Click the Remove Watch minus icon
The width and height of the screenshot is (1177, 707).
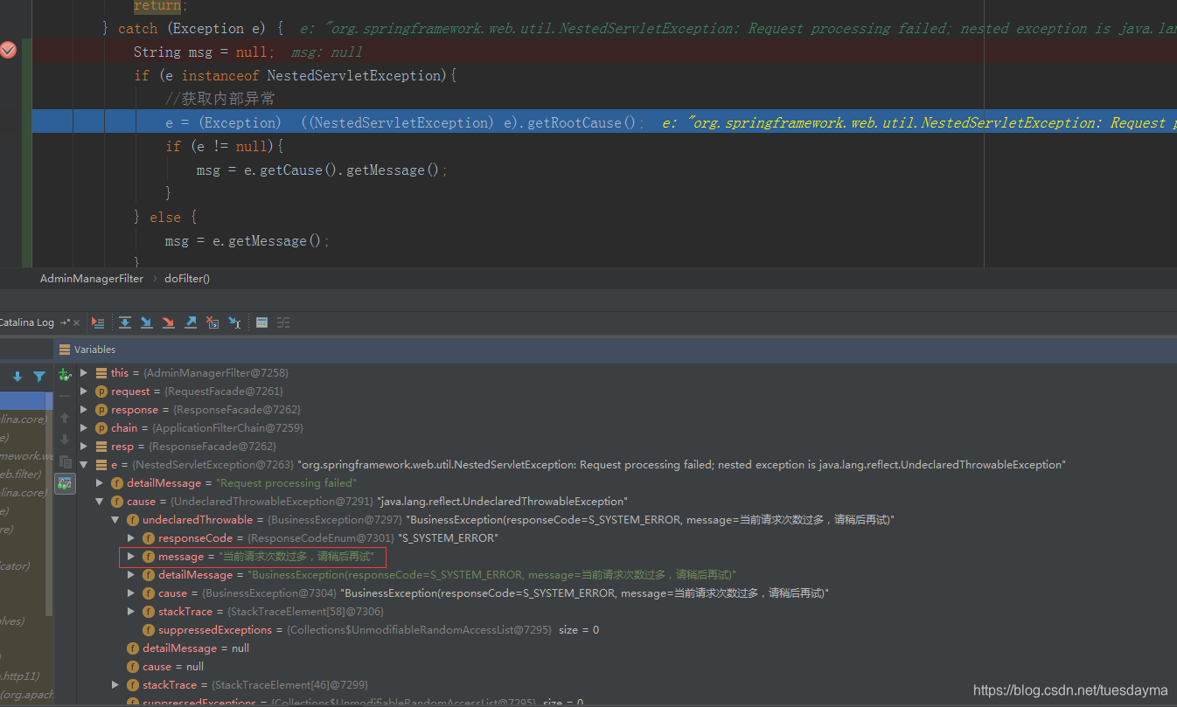point(65,396)
